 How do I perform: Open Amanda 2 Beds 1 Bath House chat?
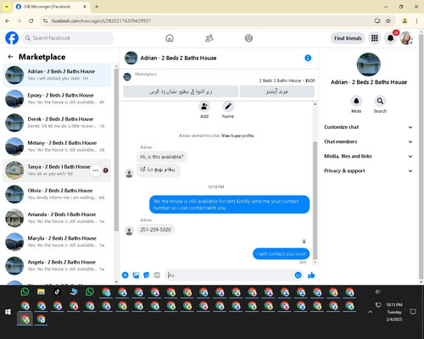click(x=57, y=218)
